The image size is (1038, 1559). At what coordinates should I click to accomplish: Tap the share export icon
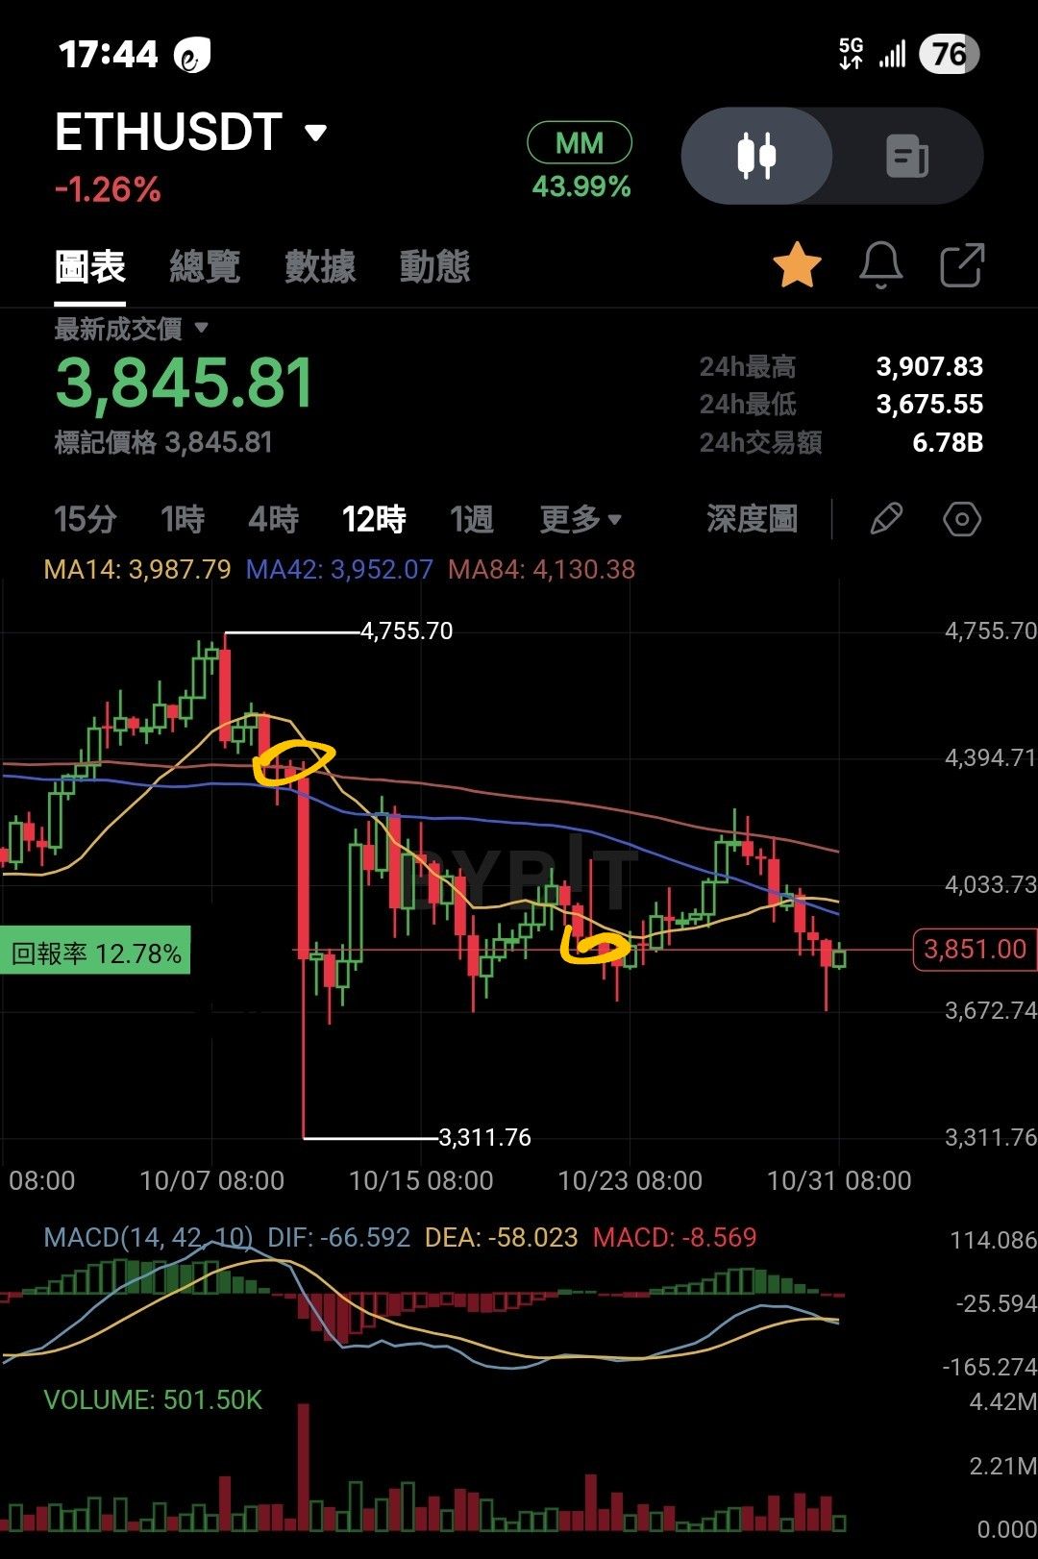[x=962, y=265]
